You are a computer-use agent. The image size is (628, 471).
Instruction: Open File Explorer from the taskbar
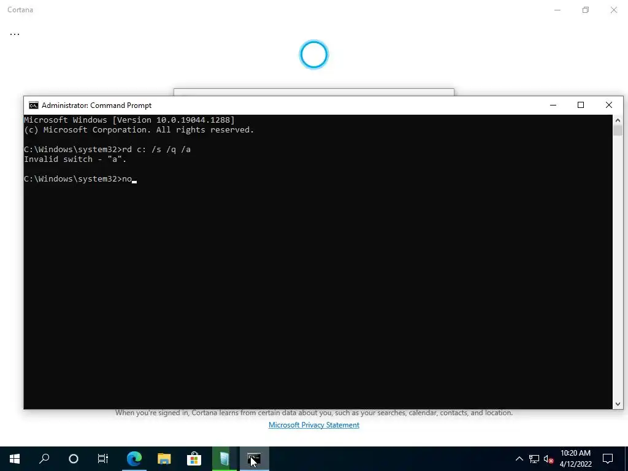(x=164, y=459)
